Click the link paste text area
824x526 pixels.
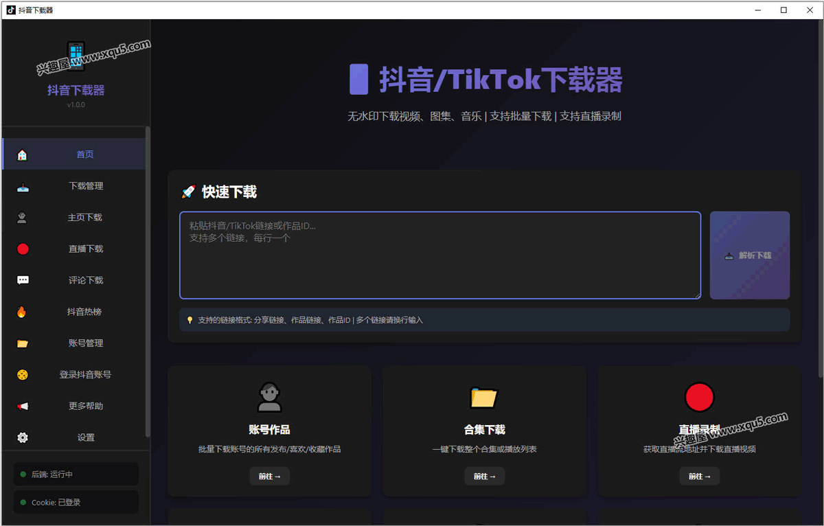[x=440, y=255]
